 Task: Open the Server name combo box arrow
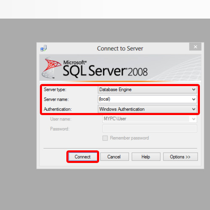tap(194, 99)
